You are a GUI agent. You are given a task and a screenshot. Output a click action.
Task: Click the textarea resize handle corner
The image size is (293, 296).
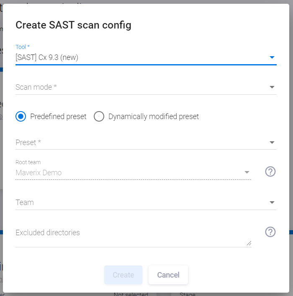(249, 243)
